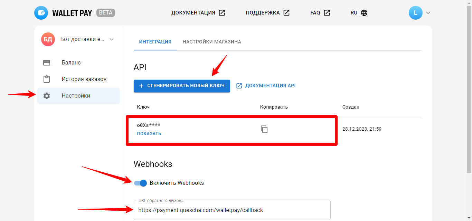The height and width of the screenshot is (221, 472).
Task: Open the user avatar dropdown arrow
Action: pyautogui.click(x=428, y=12)
